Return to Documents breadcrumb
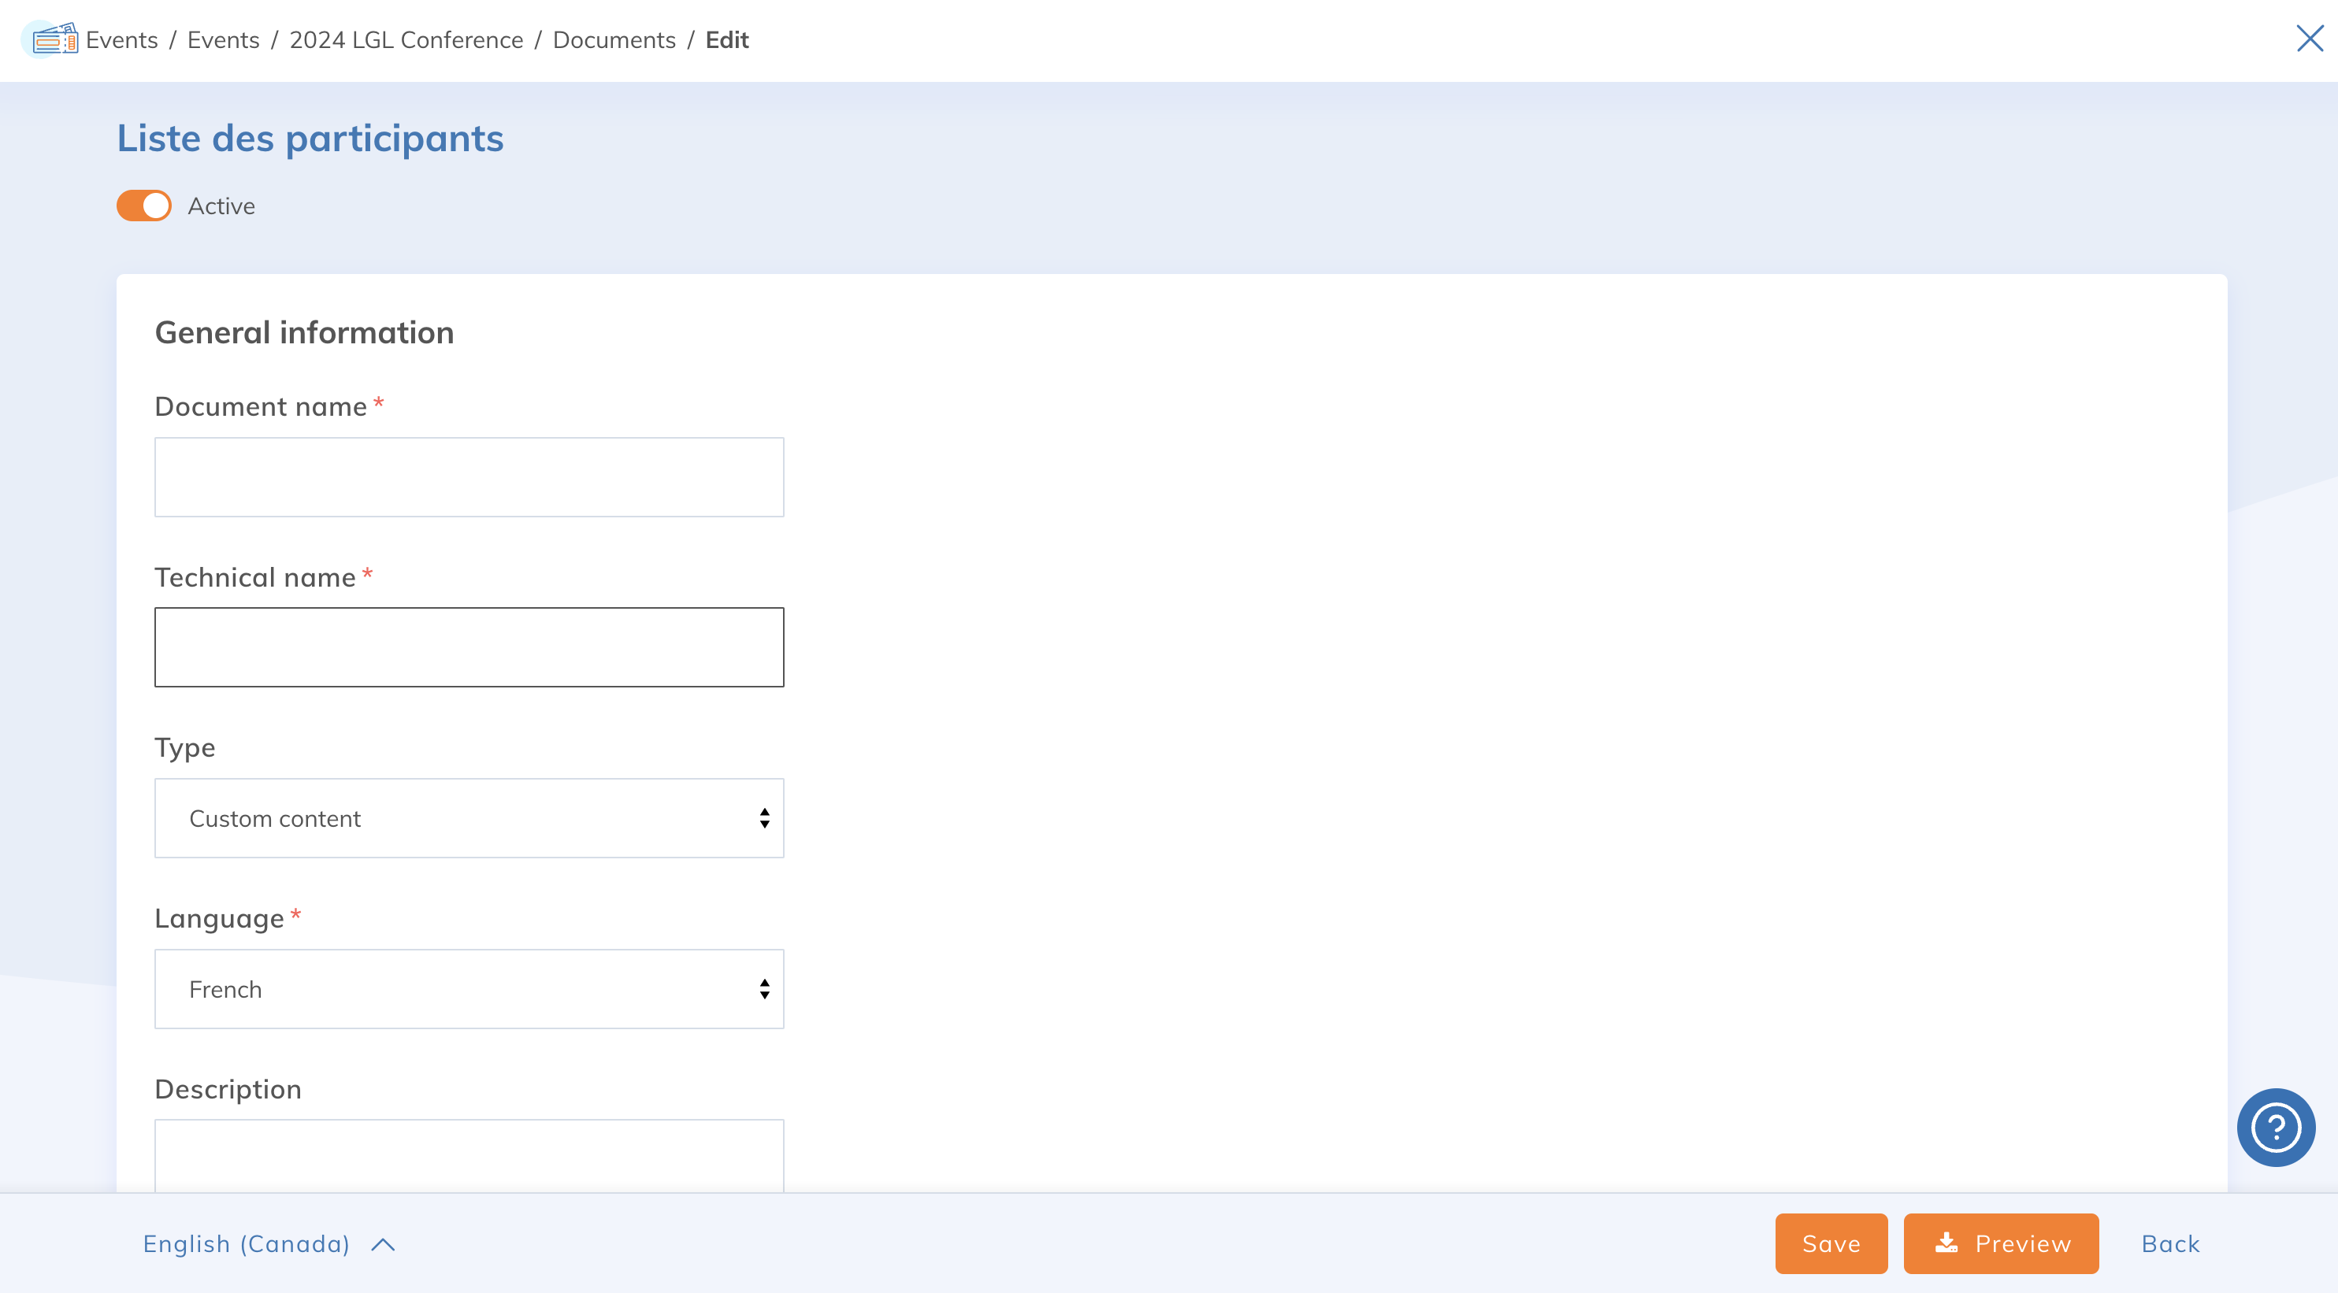This screenshot has height=1293, width=2338. coord(614,40)
